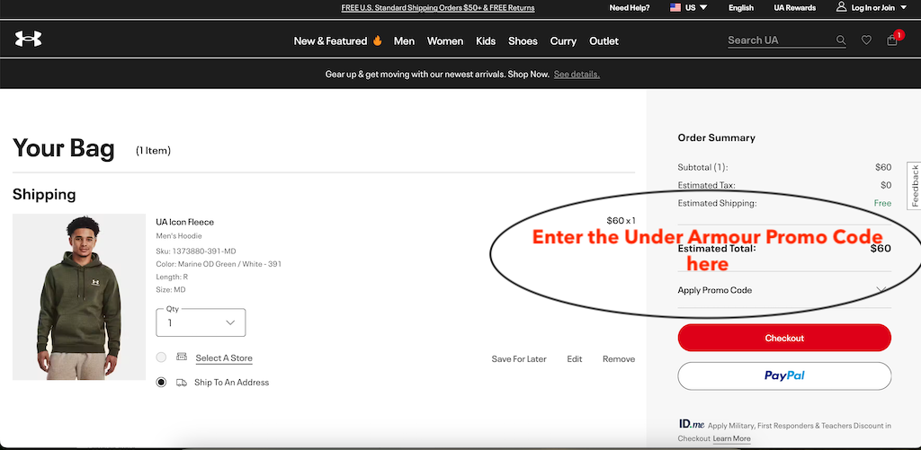
Task: Open the Feedback side tab
Action: [x=914, y=185]
